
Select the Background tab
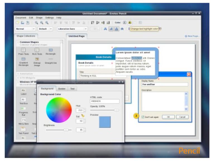[x=47, y=89]
